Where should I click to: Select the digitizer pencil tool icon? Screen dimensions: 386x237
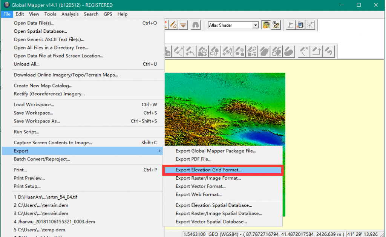click(174, 25)
